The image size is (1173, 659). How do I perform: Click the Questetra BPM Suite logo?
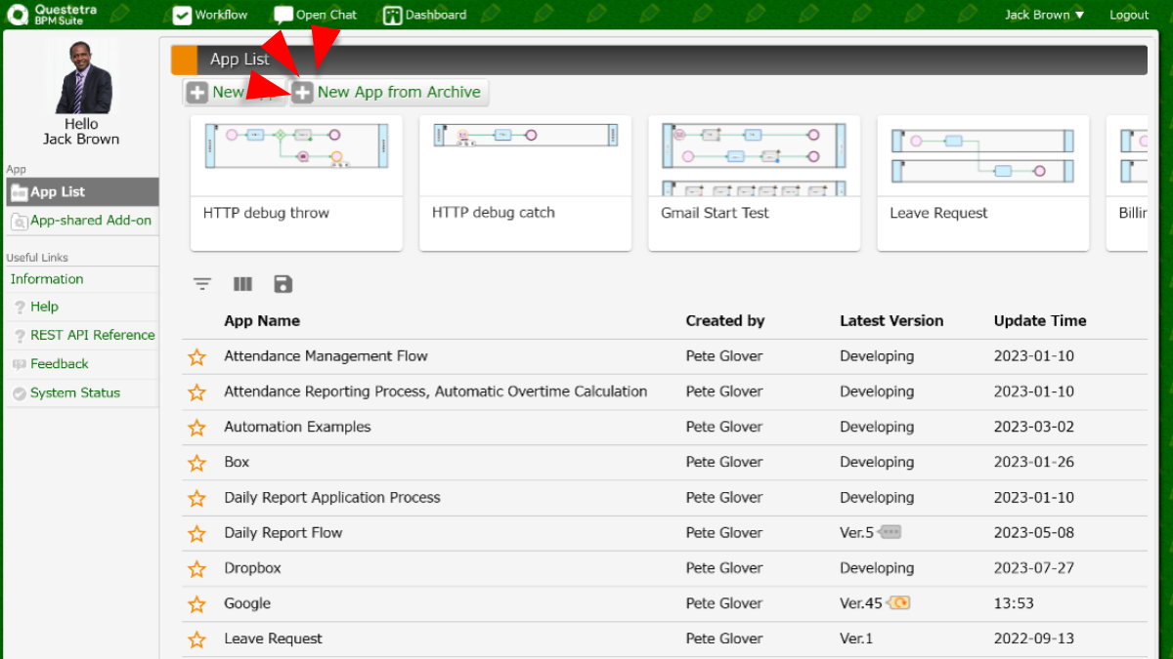(x=54, y=15)
